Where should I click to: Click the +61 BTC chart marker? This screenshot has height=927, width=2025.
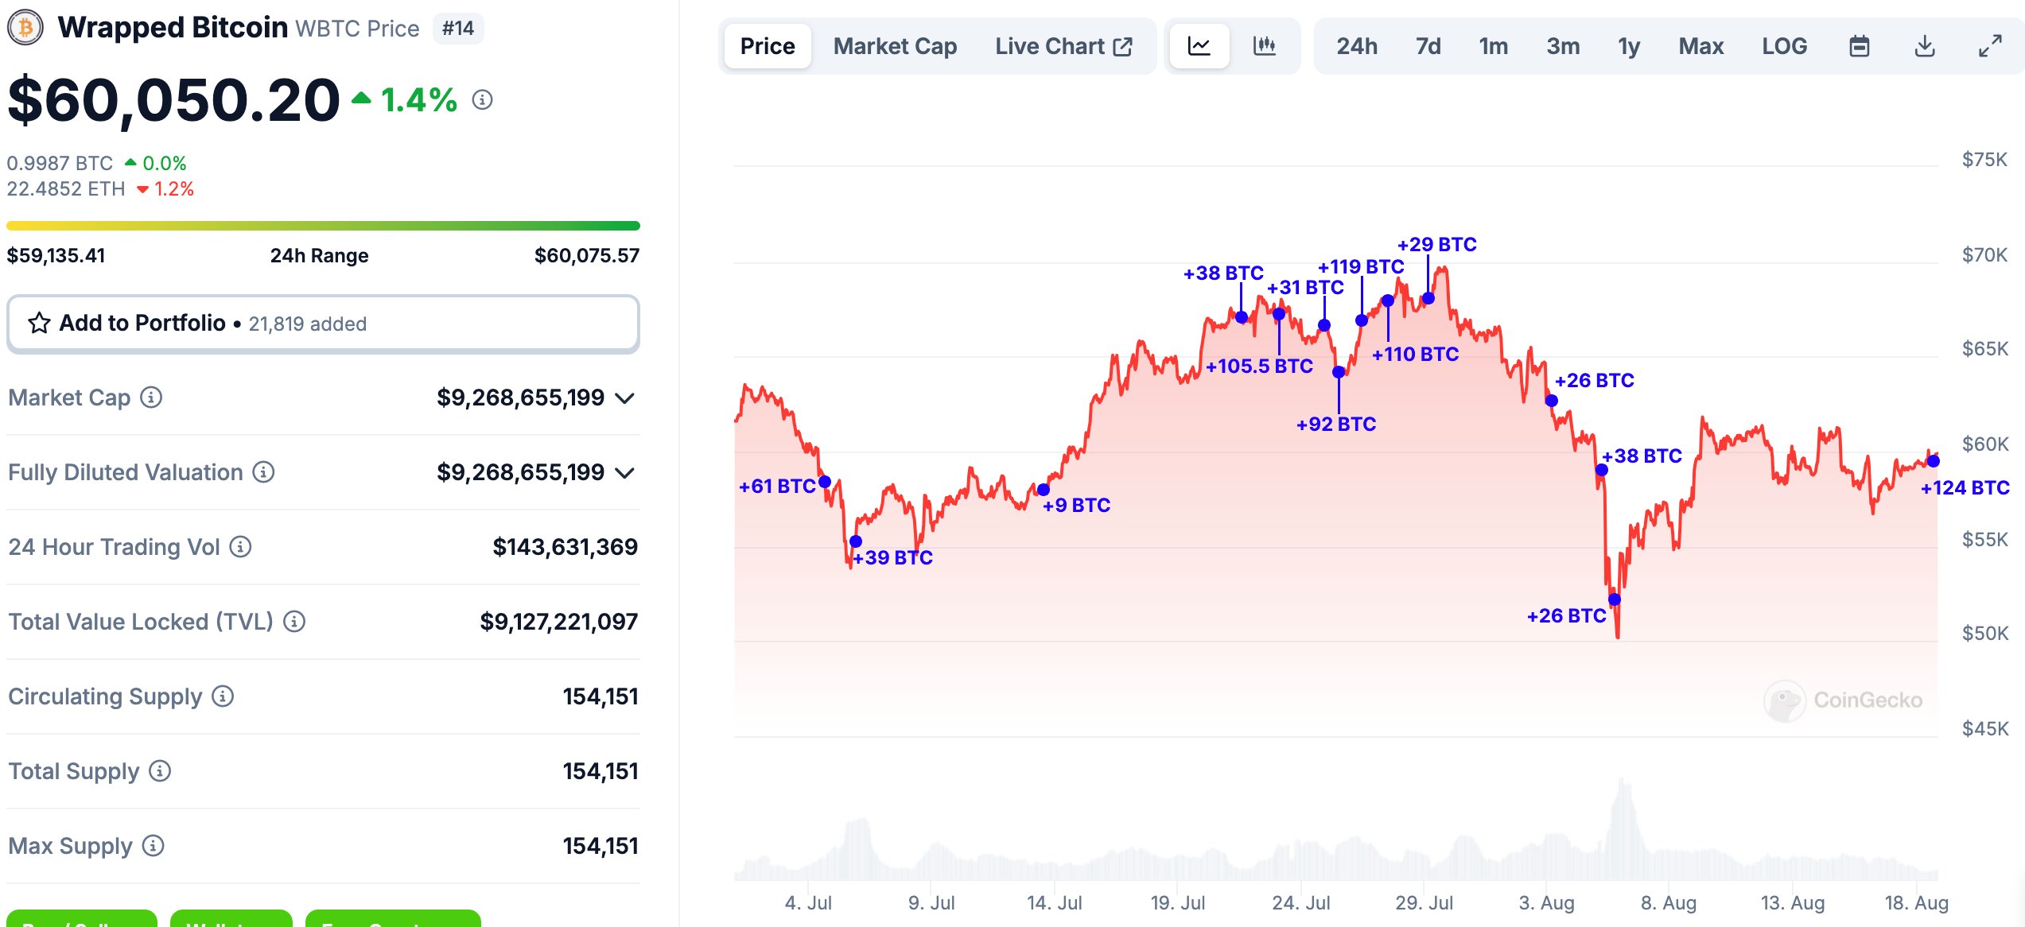pyautogui.click(x=825, y=482)
